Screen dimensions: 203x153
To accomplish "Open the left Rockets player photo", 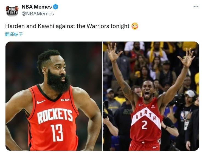I will click(53, 96).
